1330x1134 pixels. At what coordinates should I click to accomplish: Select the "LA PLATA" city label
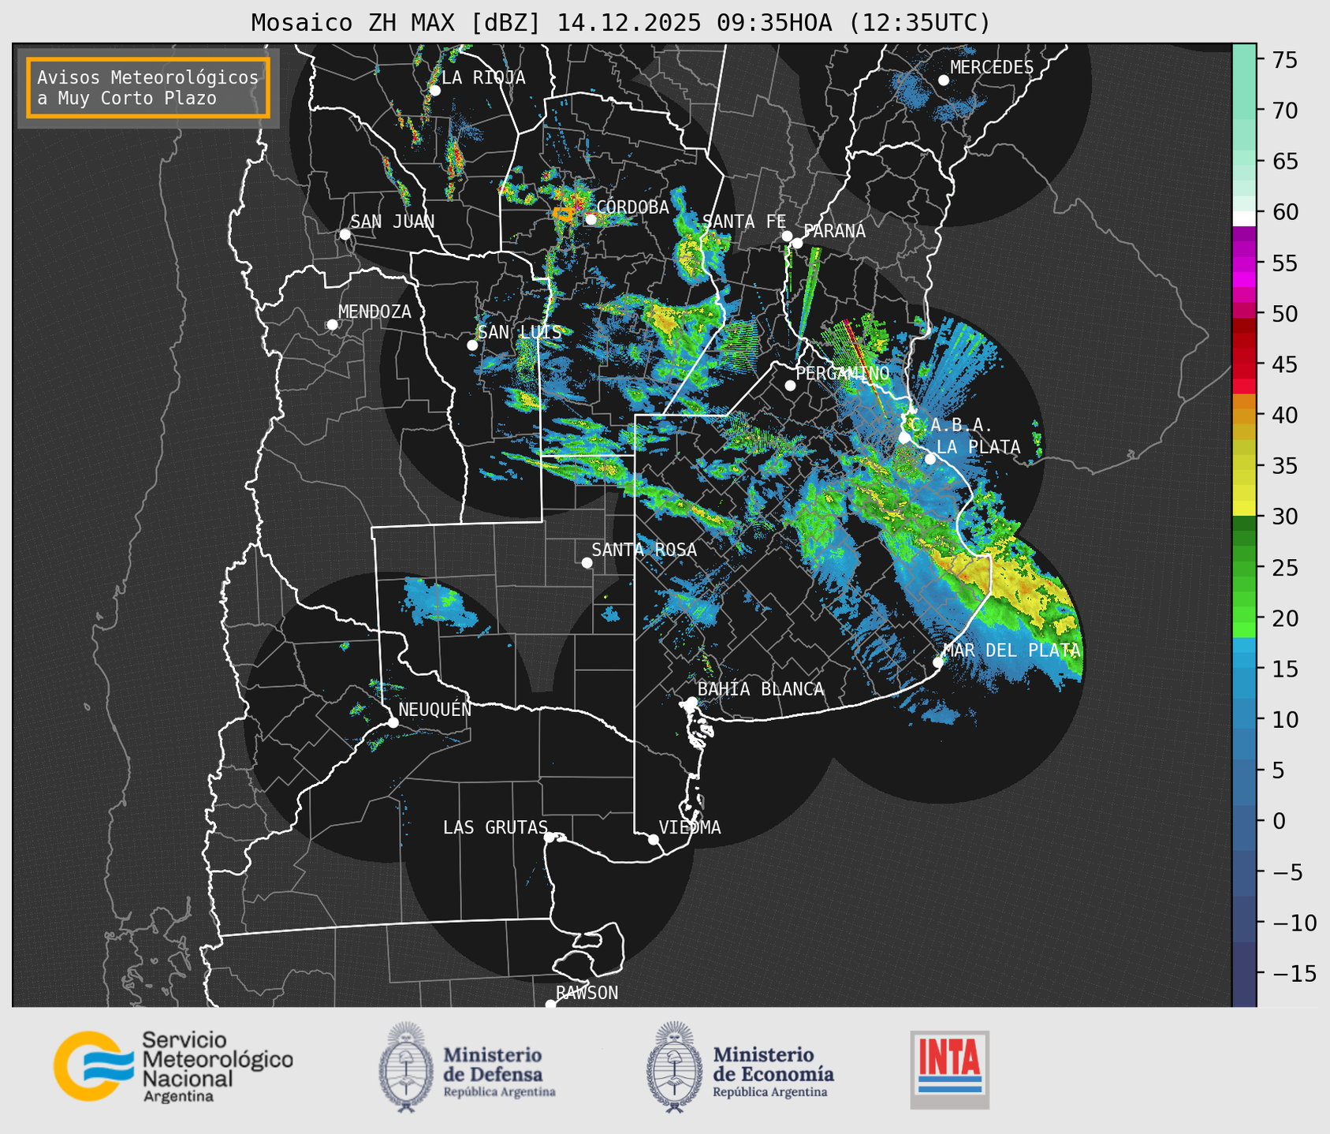point(978,447)
